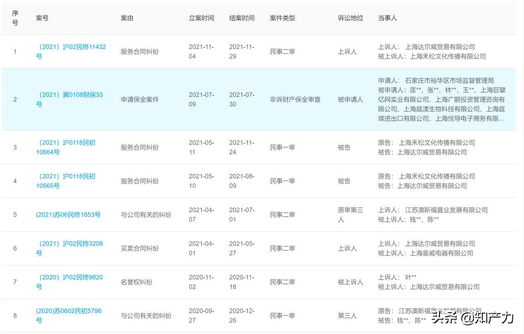
Task: Click closing date 2021-08-09
Action: coord(242,181)
